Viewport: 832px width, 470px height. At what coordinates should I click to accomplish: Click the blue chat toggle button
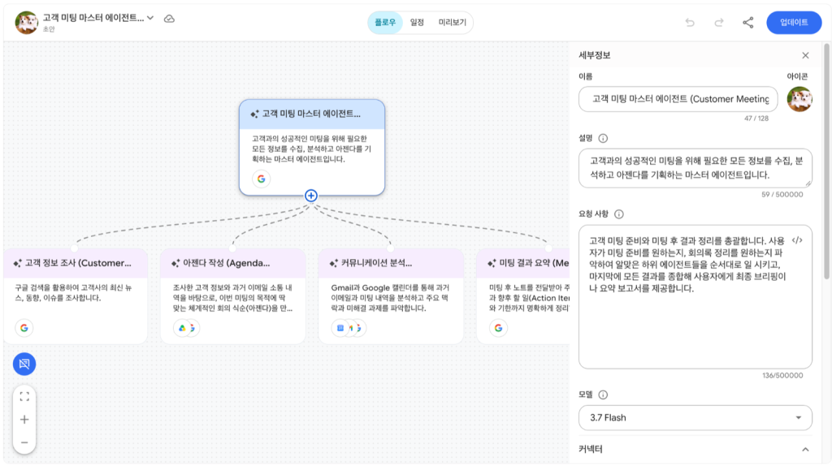[24, 364]
